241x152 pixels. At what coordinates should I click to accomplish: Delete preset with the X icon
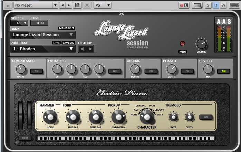click(x=87, y=5)
